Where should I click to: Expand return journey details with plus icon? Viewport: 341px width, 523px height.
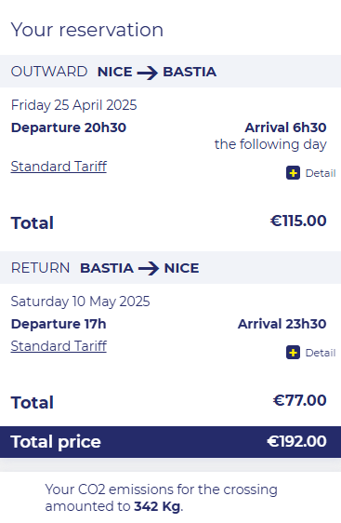point(293,352)
